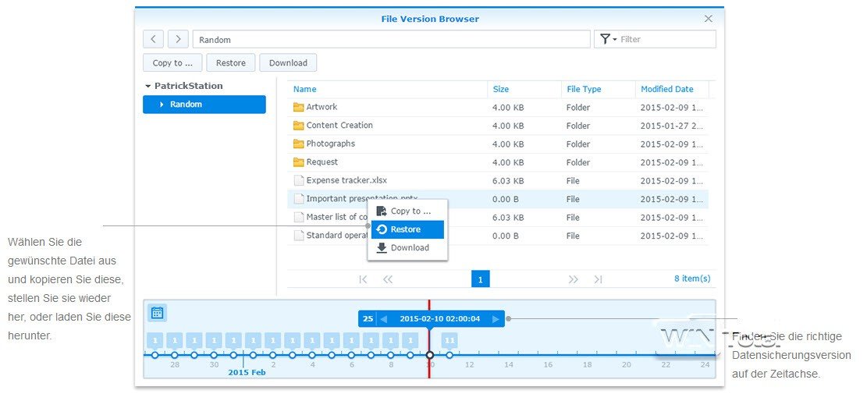Step to the next backup version arrow
Image resolution: width=867 pixels, height=401 pixels.
point(496,318)
